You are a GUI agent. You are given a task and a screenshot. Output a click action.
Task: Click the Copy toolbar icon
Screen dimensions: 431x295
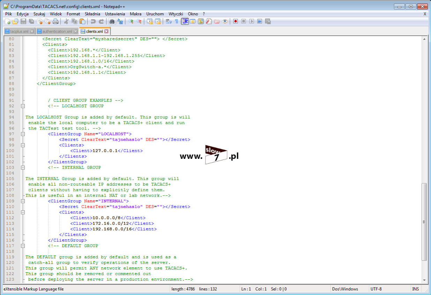(x=74, y=21)
